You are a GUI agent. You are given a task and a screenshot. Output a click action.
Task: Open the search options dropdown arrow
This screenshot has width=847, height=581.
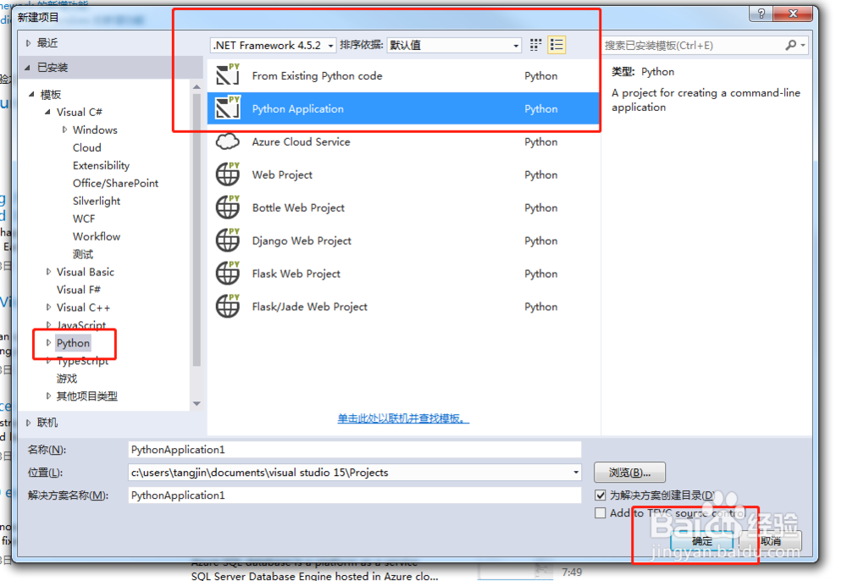point(804,46)
